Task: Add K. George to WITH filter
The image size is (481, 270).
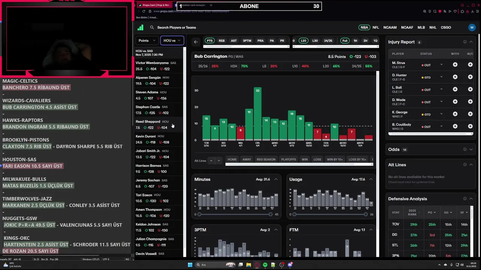Action: pos(455,114)
